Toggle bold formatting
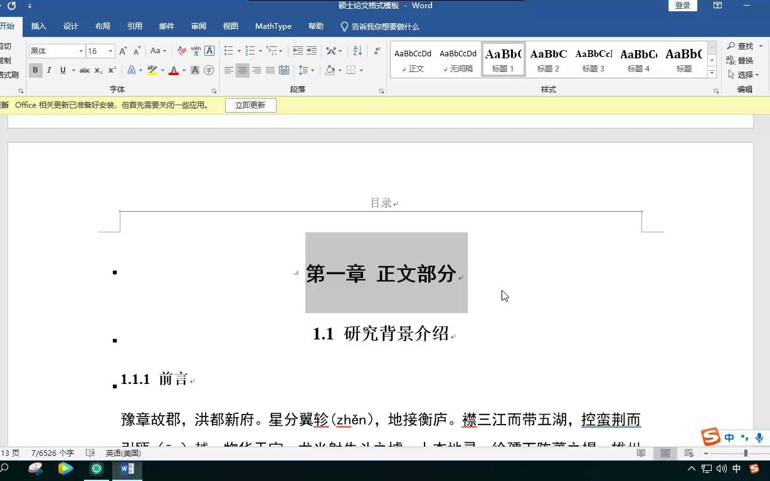The width and height of the screenshot is (770, 481). [x=36, y=70]
